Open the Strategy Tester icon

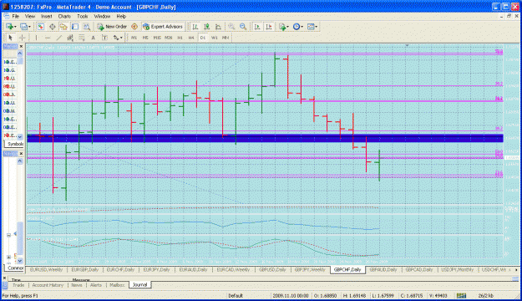coord(87,26)
